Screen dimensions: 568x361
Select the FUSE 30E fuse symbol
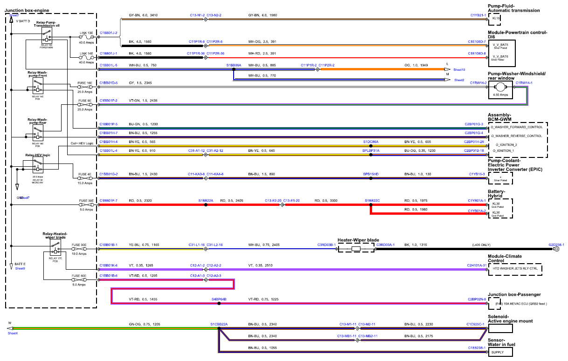pos(79,249)
